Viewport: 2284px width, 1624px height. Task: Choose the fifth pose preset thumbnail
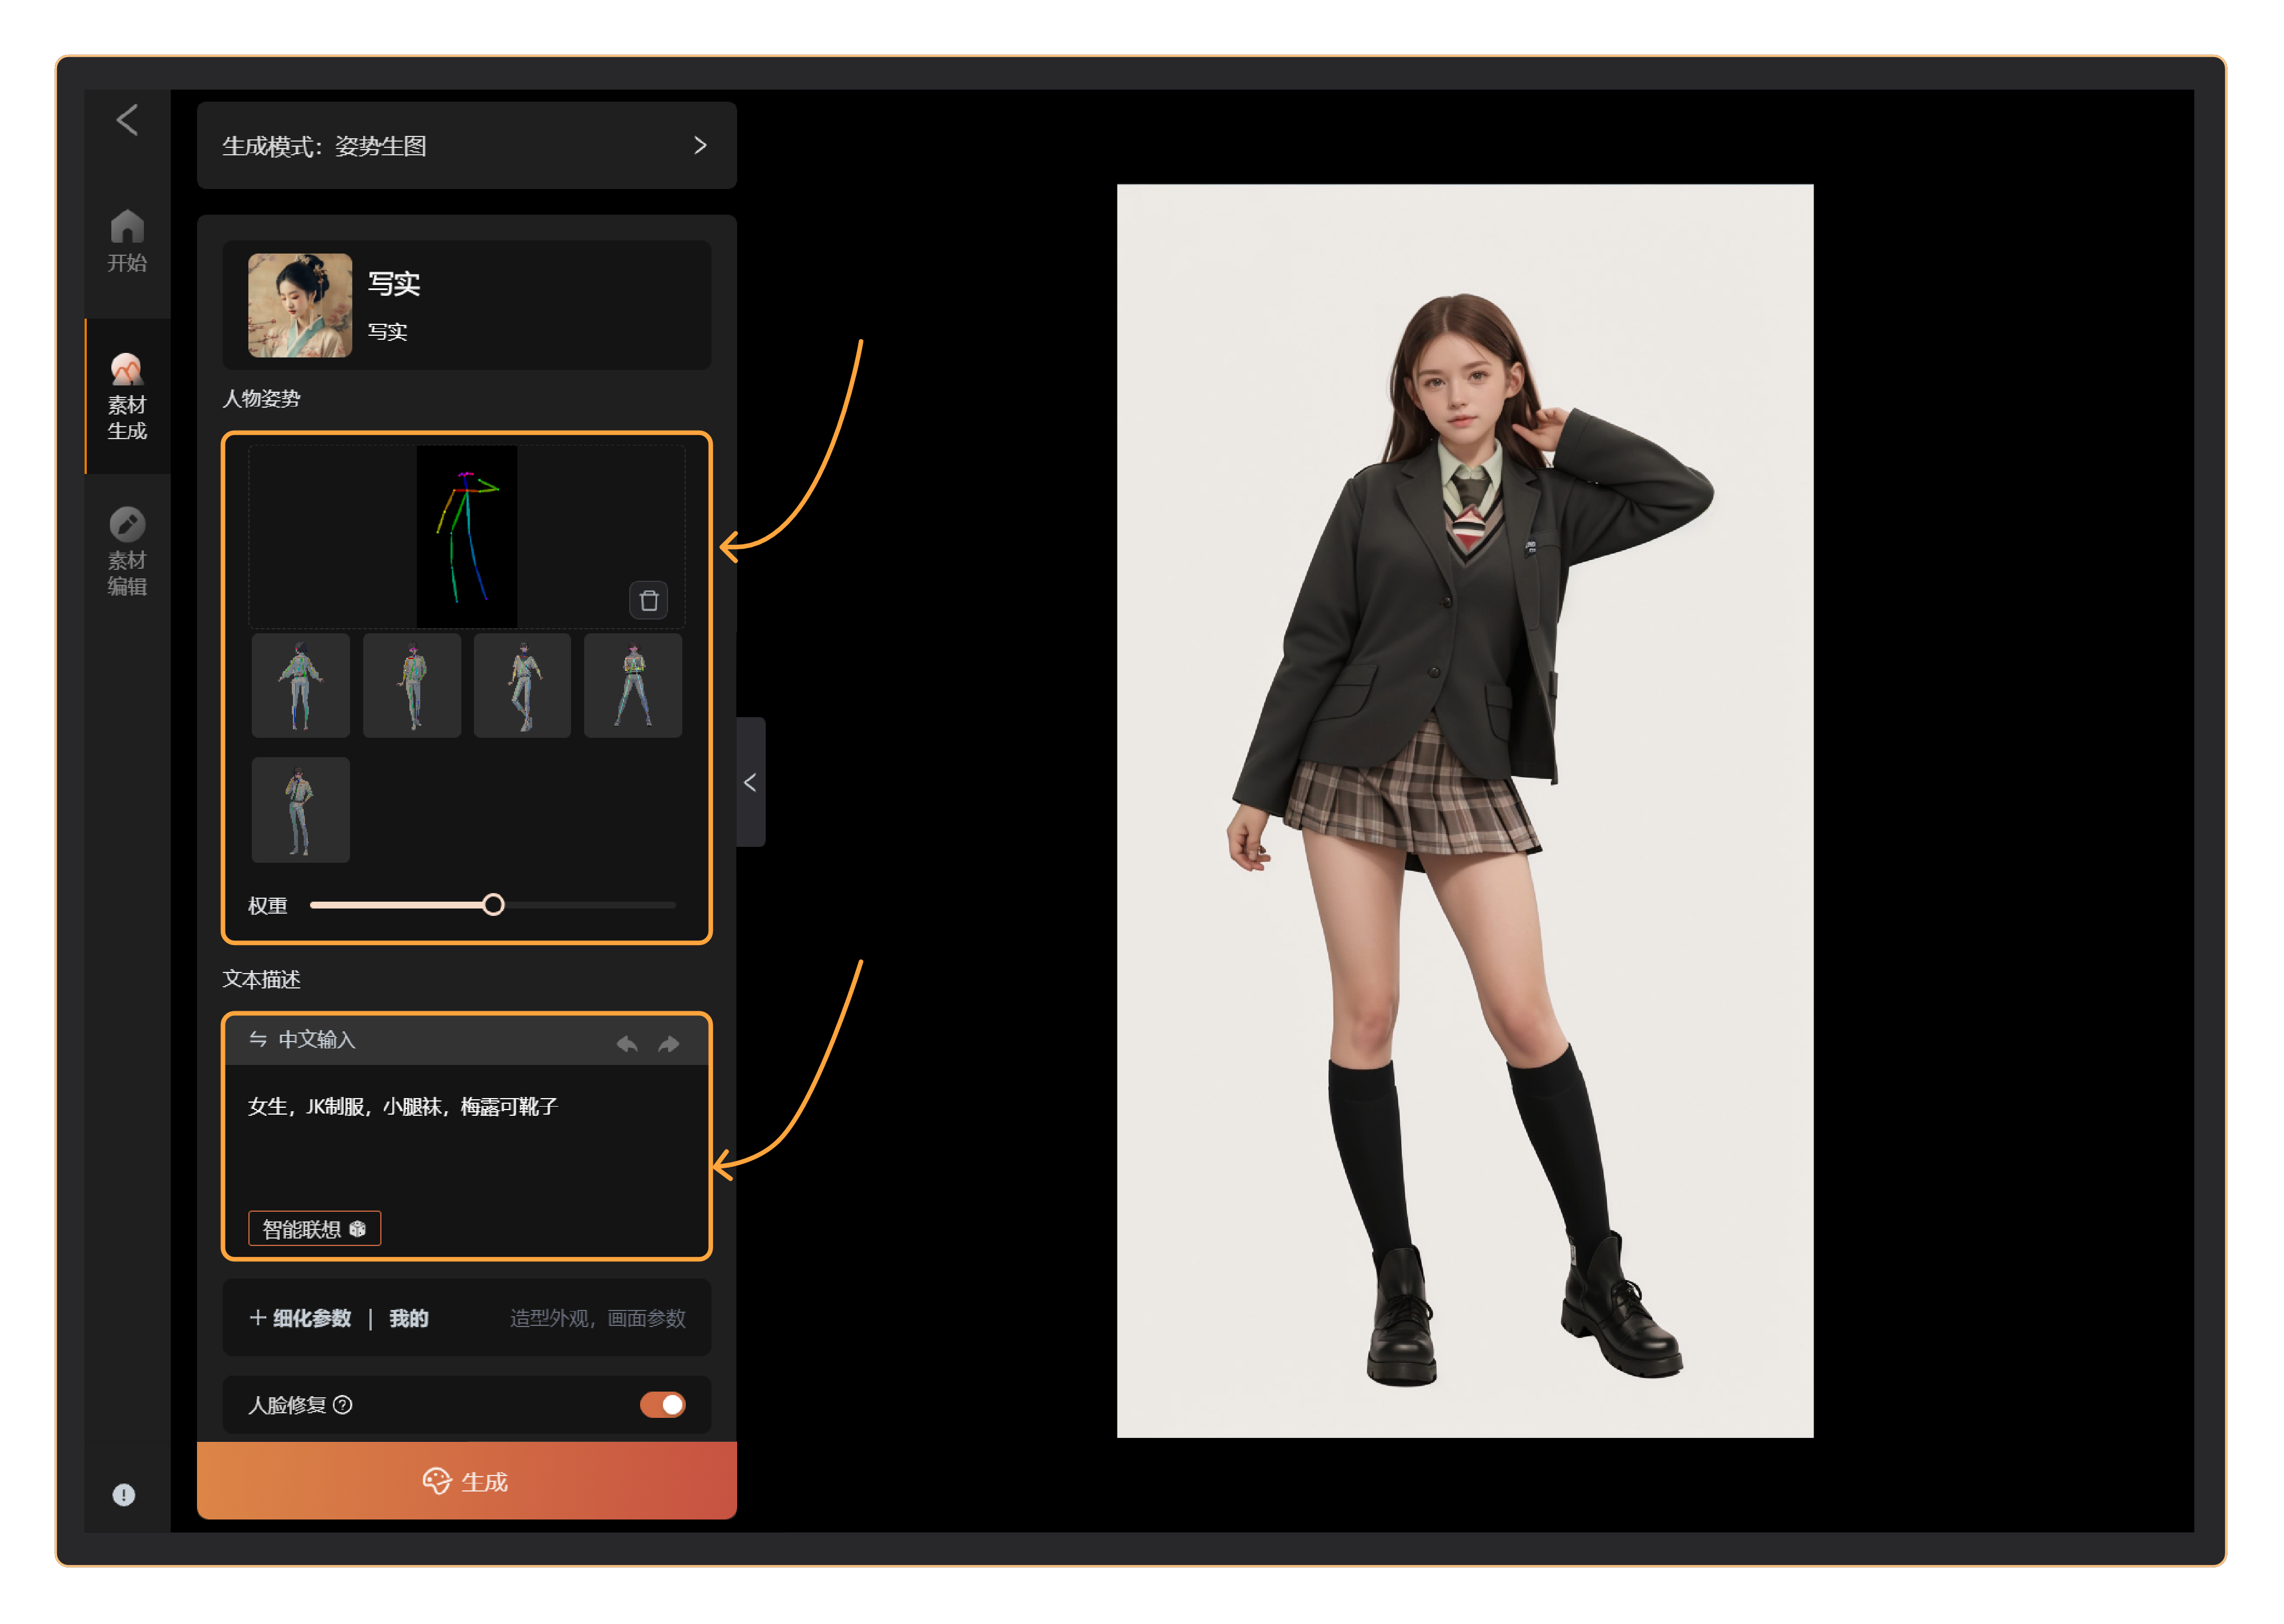pos(301,809)
